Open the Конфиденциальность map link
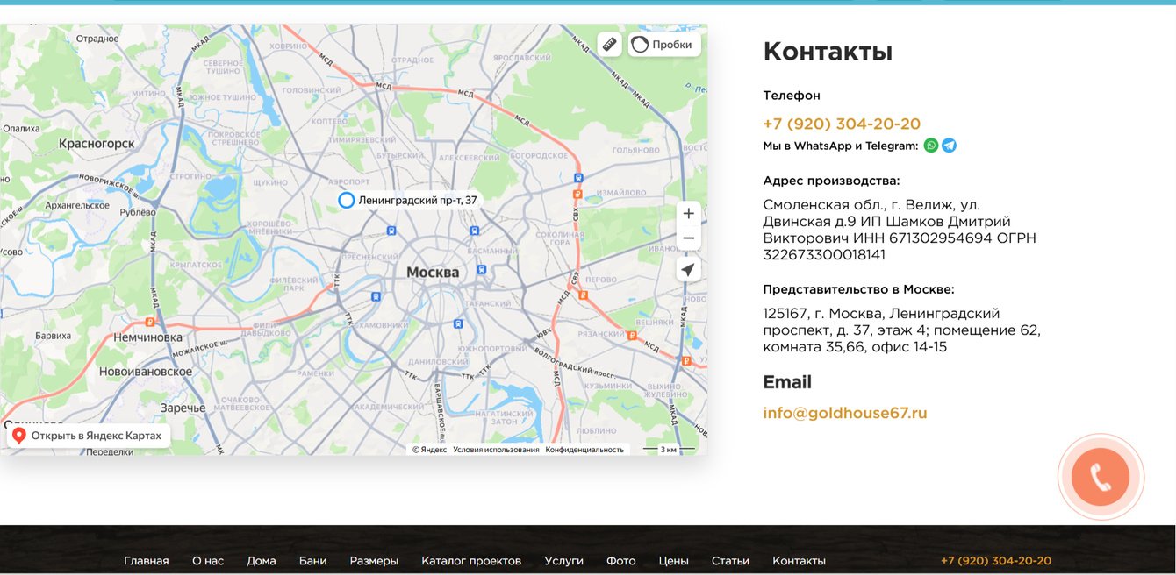1176x575 pixels. point(584,450)
